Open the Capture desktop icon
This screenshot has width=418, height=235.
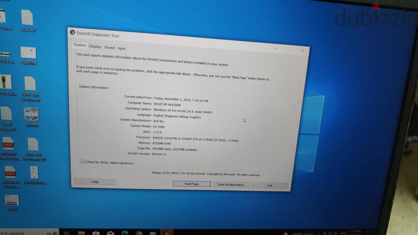29,56
